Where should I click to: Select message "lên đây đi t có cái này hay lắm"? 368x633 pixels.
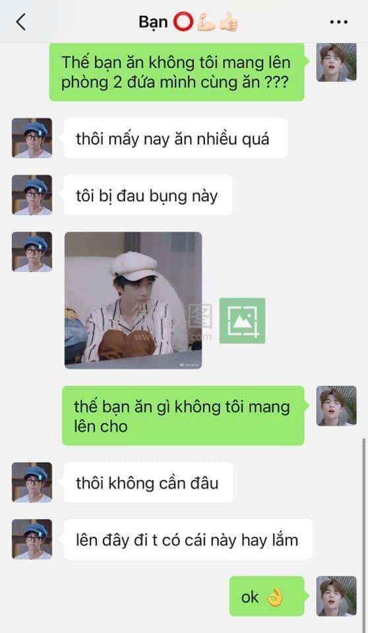[188, 539]
